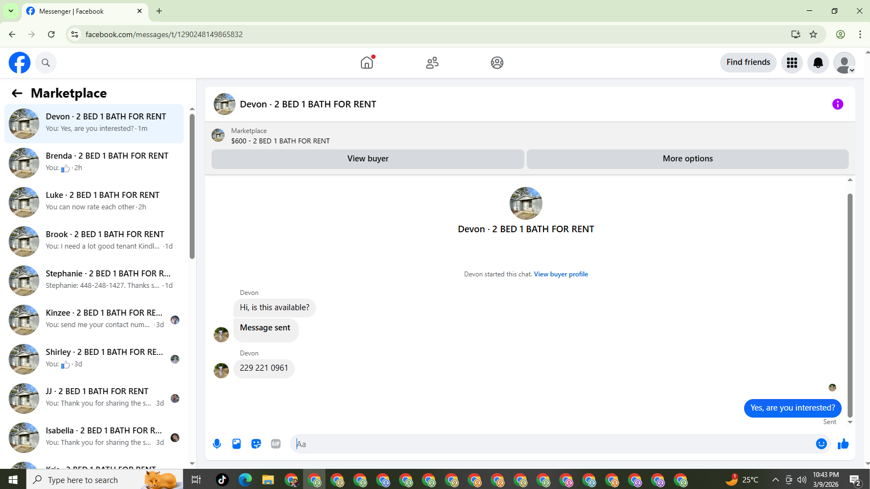Screen dimensions: 870x489
Task: Click the chat area scrollbar
Action: 850,305
